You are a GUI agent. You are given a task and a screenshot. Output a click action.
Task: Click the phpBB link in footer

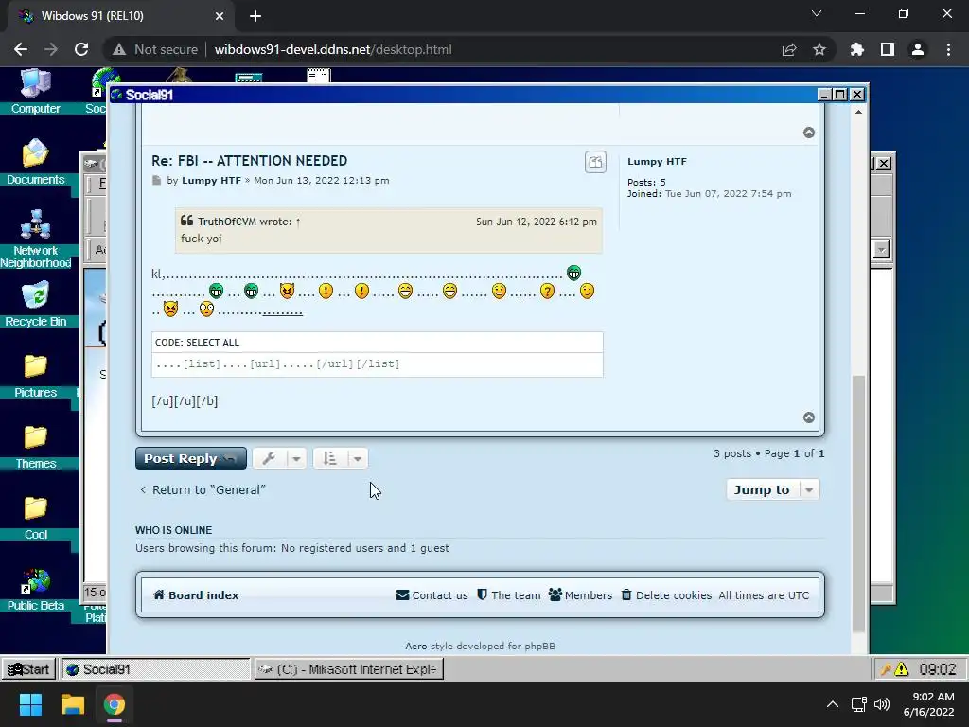coord(539,646)
